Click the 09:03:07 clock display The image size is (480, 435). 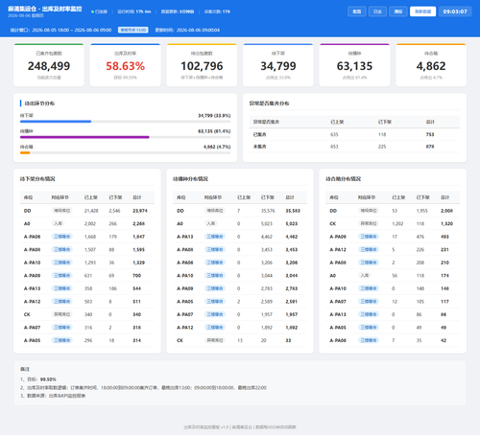[x=455, y=11]
